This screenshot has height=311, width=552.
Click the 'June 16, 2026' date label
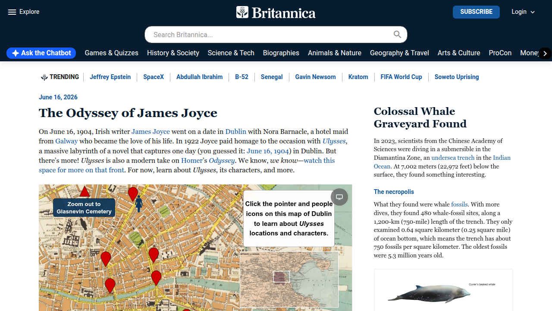pos(58,97)
